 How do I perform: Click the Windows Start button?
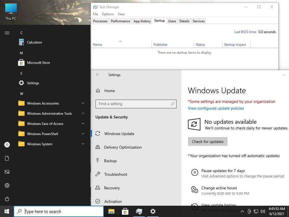point(7,211)
